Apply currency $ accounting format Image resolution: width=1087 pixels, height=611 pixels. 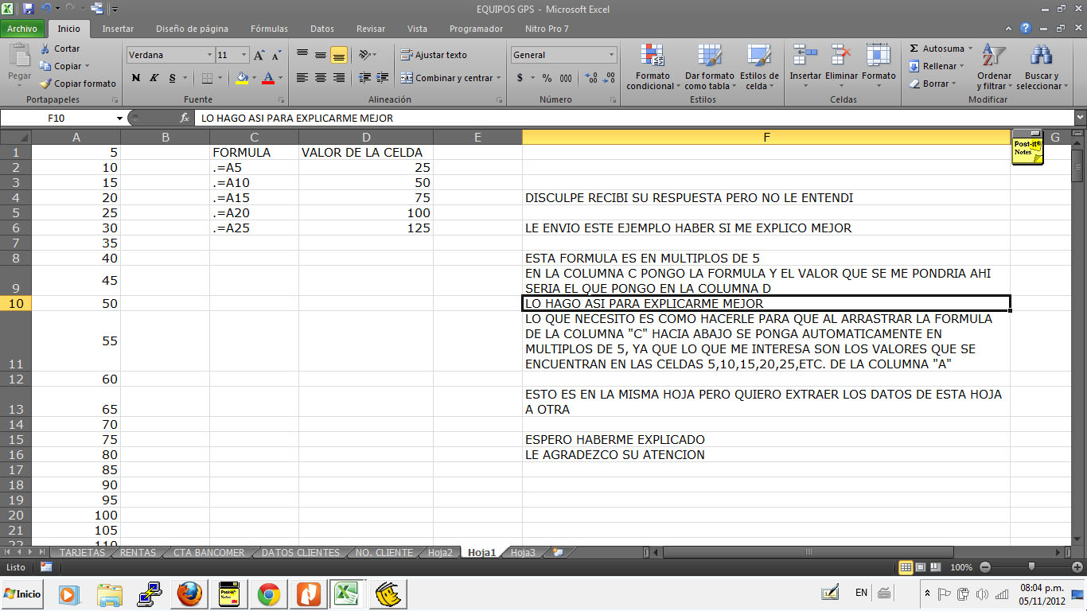[520, 78]
